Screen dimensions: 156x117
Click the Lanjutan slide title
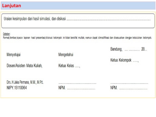(12, 6)
